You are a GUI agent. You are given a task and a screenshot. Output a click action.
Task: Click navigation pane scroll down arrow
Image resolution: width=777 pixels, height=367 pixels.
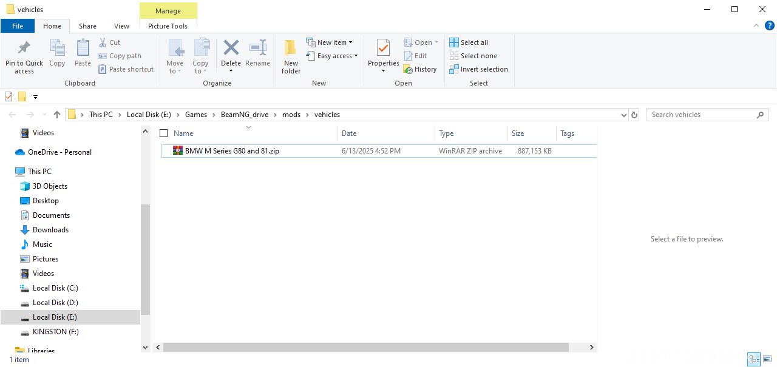pyautogui.click(x=145, y=347)
